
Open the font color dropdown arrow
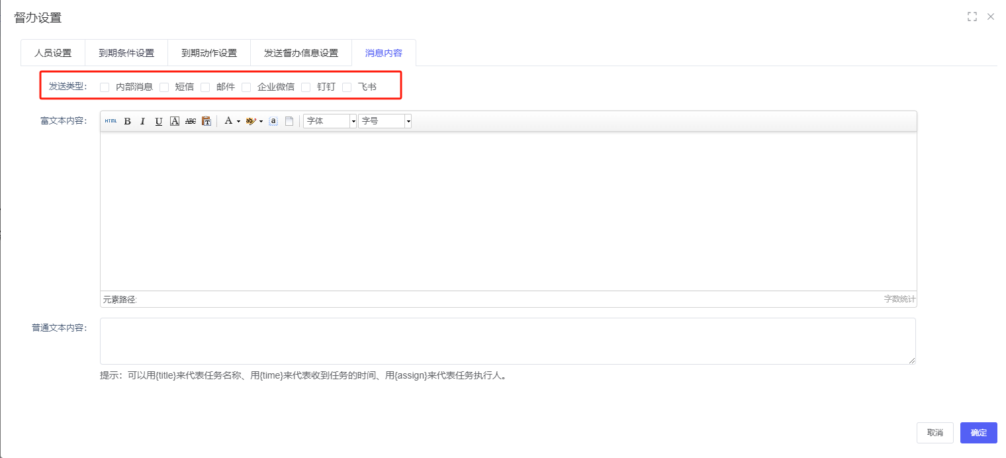pyautogui.click(x=238, y=121)
